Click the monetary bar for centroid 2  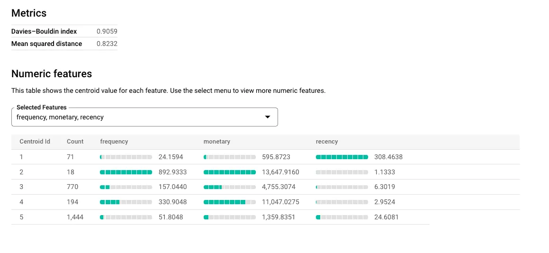pos(229,172)
